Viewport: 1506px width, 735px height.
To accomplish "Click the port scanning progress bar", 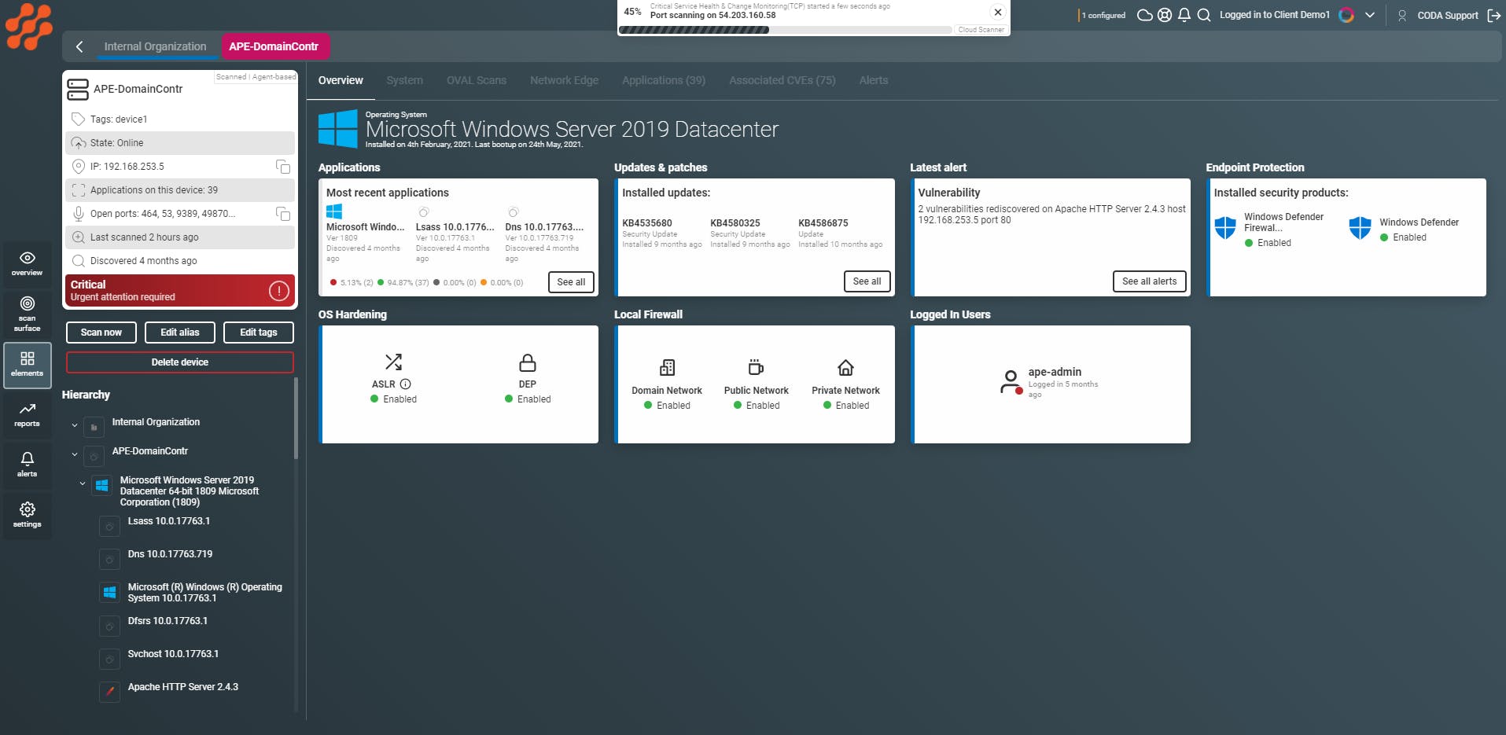I will pos(785,30).
